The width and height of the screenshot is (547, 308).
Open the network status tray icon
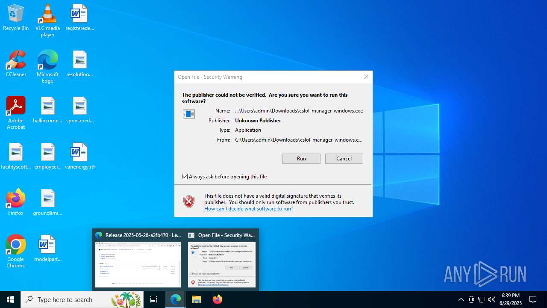tap(482, 299)
